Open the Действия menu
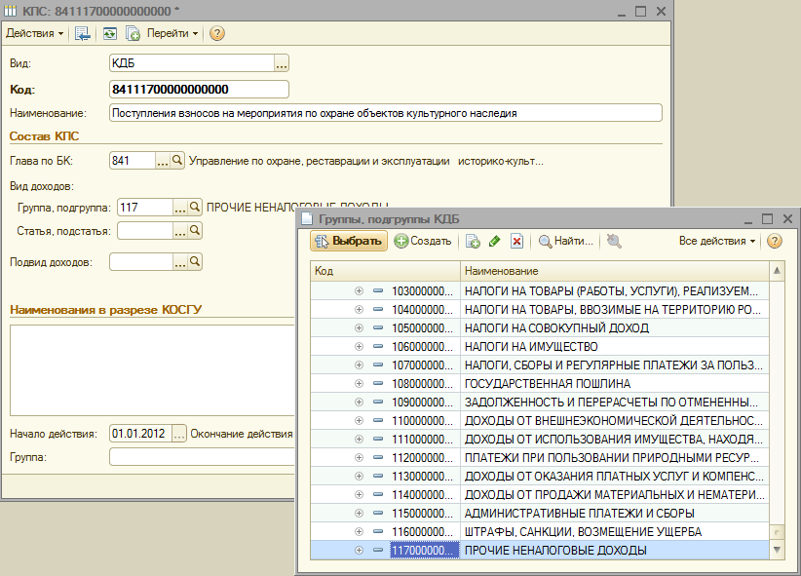The width and height of the screenshot is (801, 576). [x=35, y=33]
